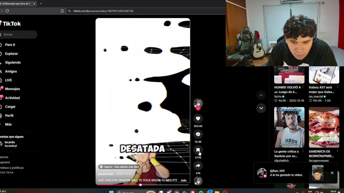The width and height of the screenshot is (344, 193).
Task: Open the HUAWEI VOLVIÓ A video title
Action: 287,90
